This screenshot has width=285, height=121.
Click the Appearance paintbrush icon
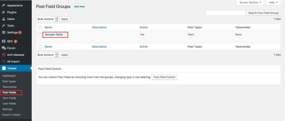pyautogui.click(x=3, y=6)
